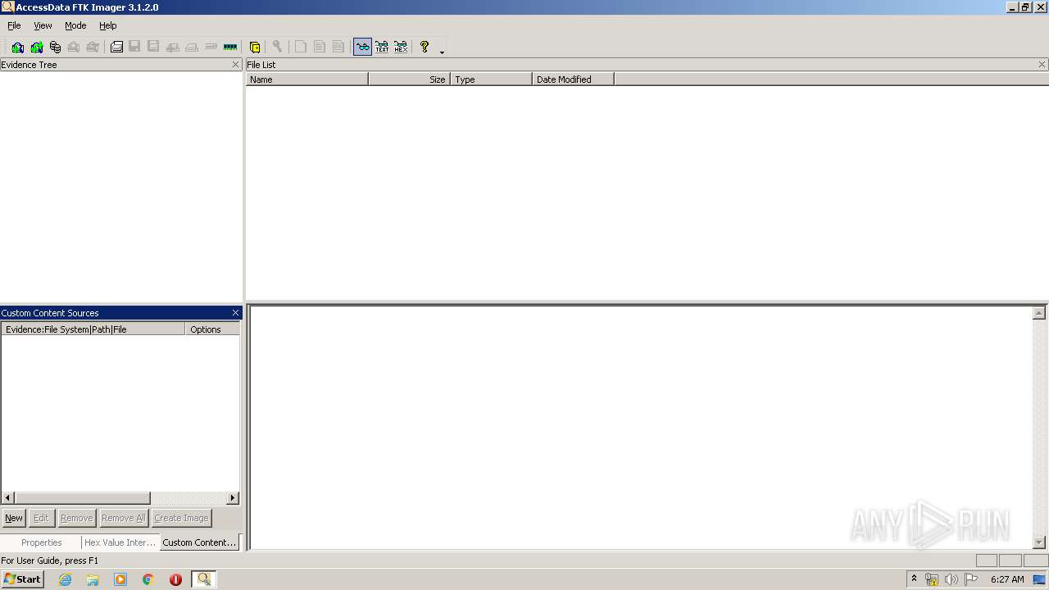
Task: Click the Create Image button
Action: [x=181, y=518]
